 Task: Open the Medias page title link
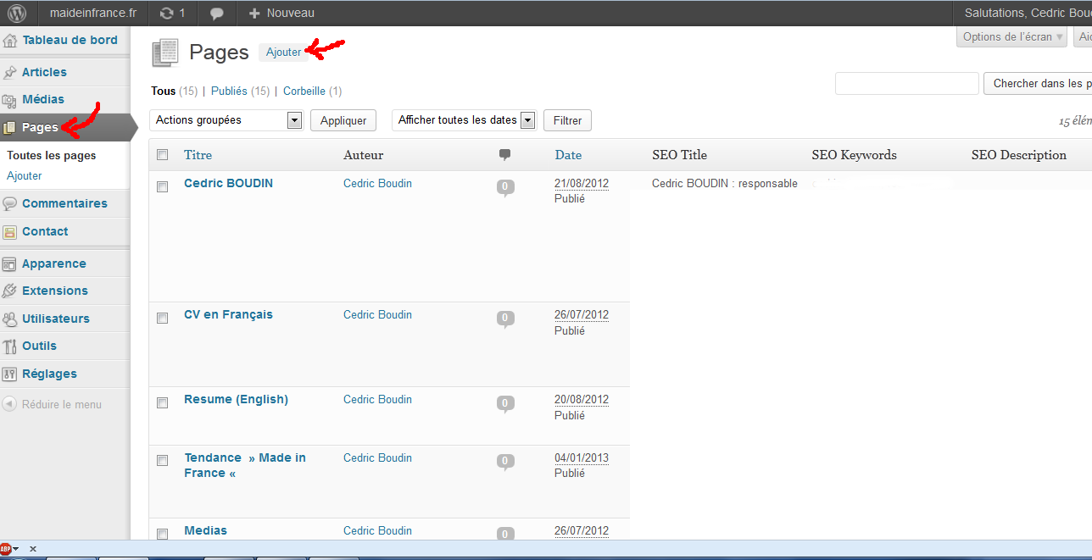click(x=205, y=530)
